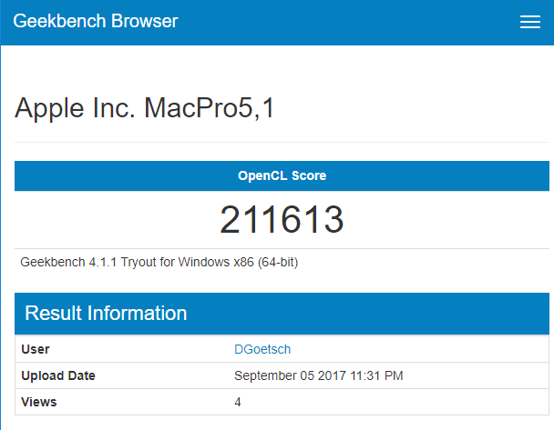Click the Upload Date row label
This screenshot has width=554, height=430.
click(58, 375)
